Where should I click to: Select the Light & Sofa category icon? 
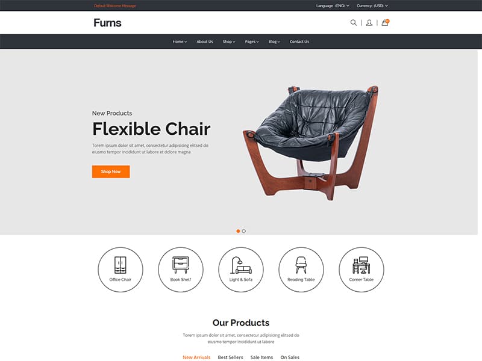(x=241, y=270)
